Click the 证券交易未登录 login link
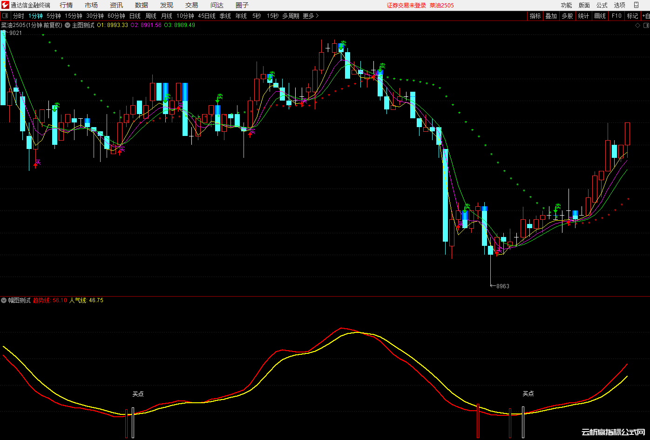 tap(406, 6)
